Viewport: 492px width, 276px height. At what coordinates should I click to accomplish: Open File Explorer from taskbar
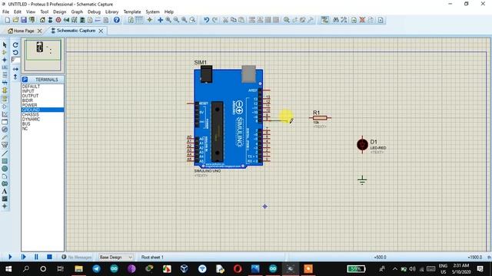coord(78,269)
